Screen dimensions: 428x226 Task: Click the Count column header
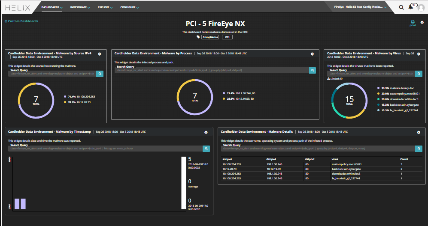coord(404,159)
